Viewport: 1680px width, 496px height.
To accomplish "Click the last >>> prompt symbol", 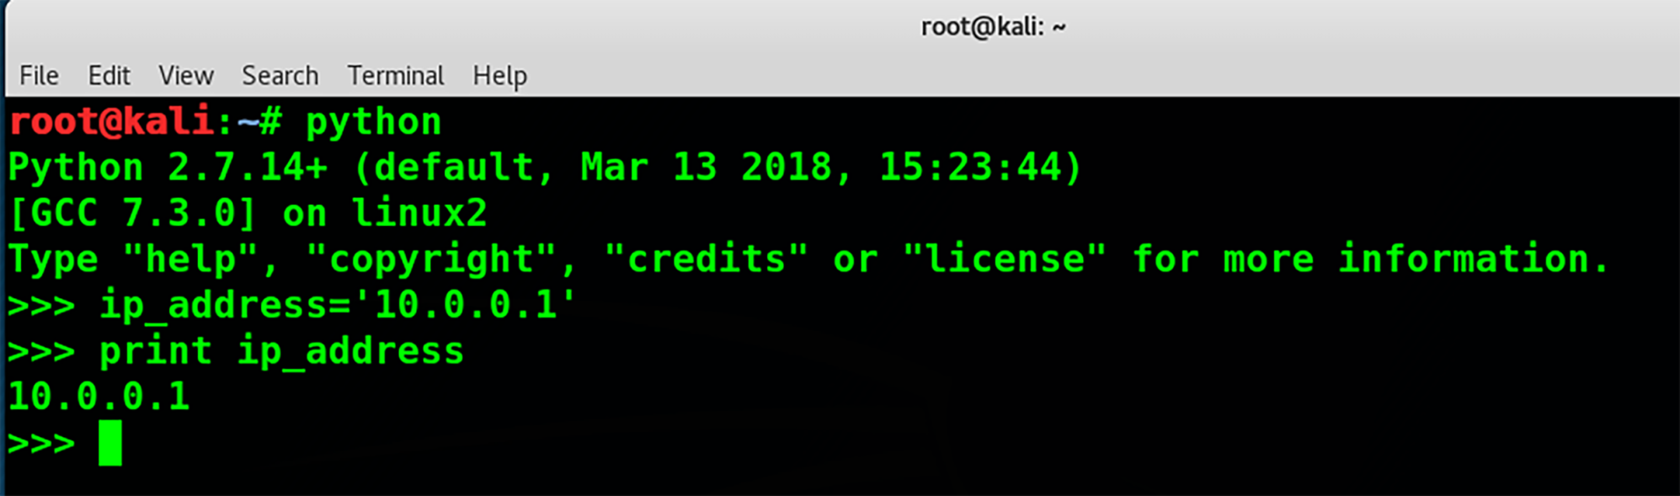I will 41,443.
